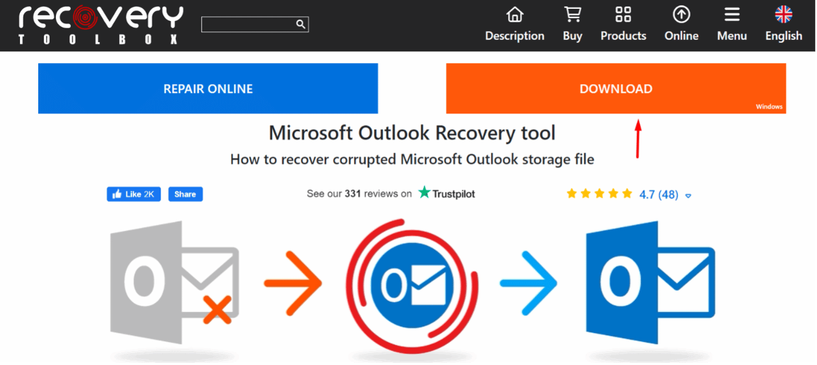The height and width of the screenshot is (365, 817).
Task: Click the English language label
Action: click(x=783, y=36)
